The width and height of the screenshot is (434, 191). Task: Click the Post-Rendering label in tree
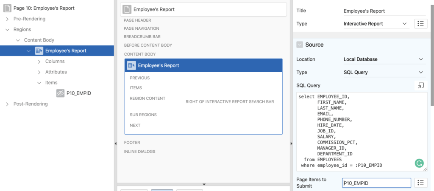click(31, 104)
